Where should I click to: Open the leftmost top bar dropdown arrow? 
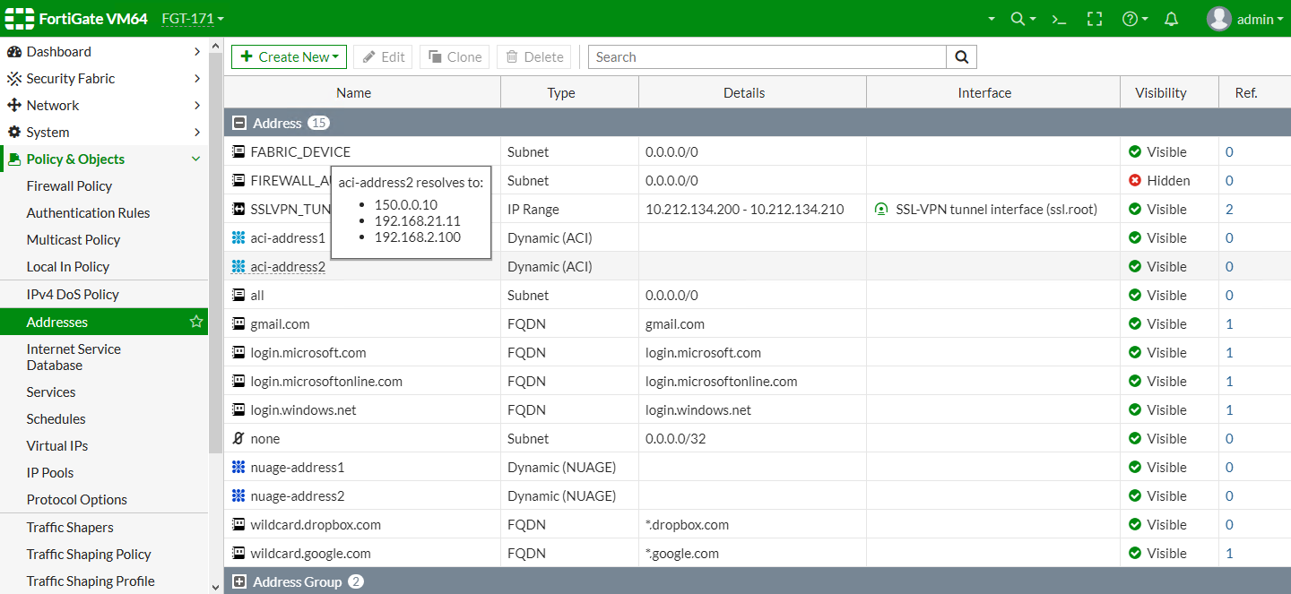(x=992, y=19)
